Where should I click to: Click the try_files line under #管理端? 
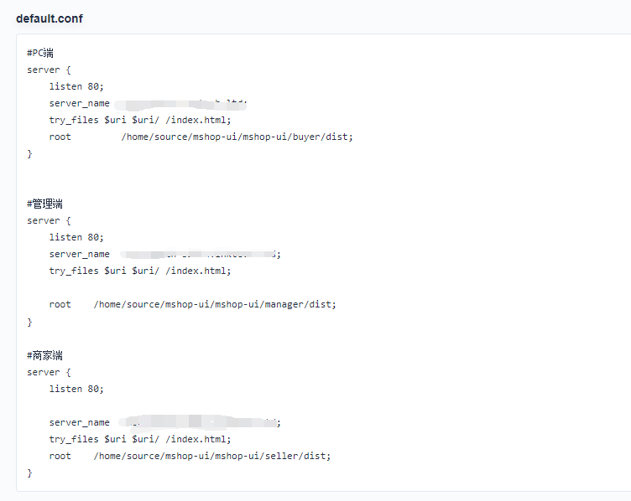tap(139, 271)
